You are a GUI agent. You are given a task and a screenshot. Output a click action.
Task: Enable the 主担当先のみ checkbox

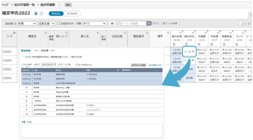[x=58, y=24]
